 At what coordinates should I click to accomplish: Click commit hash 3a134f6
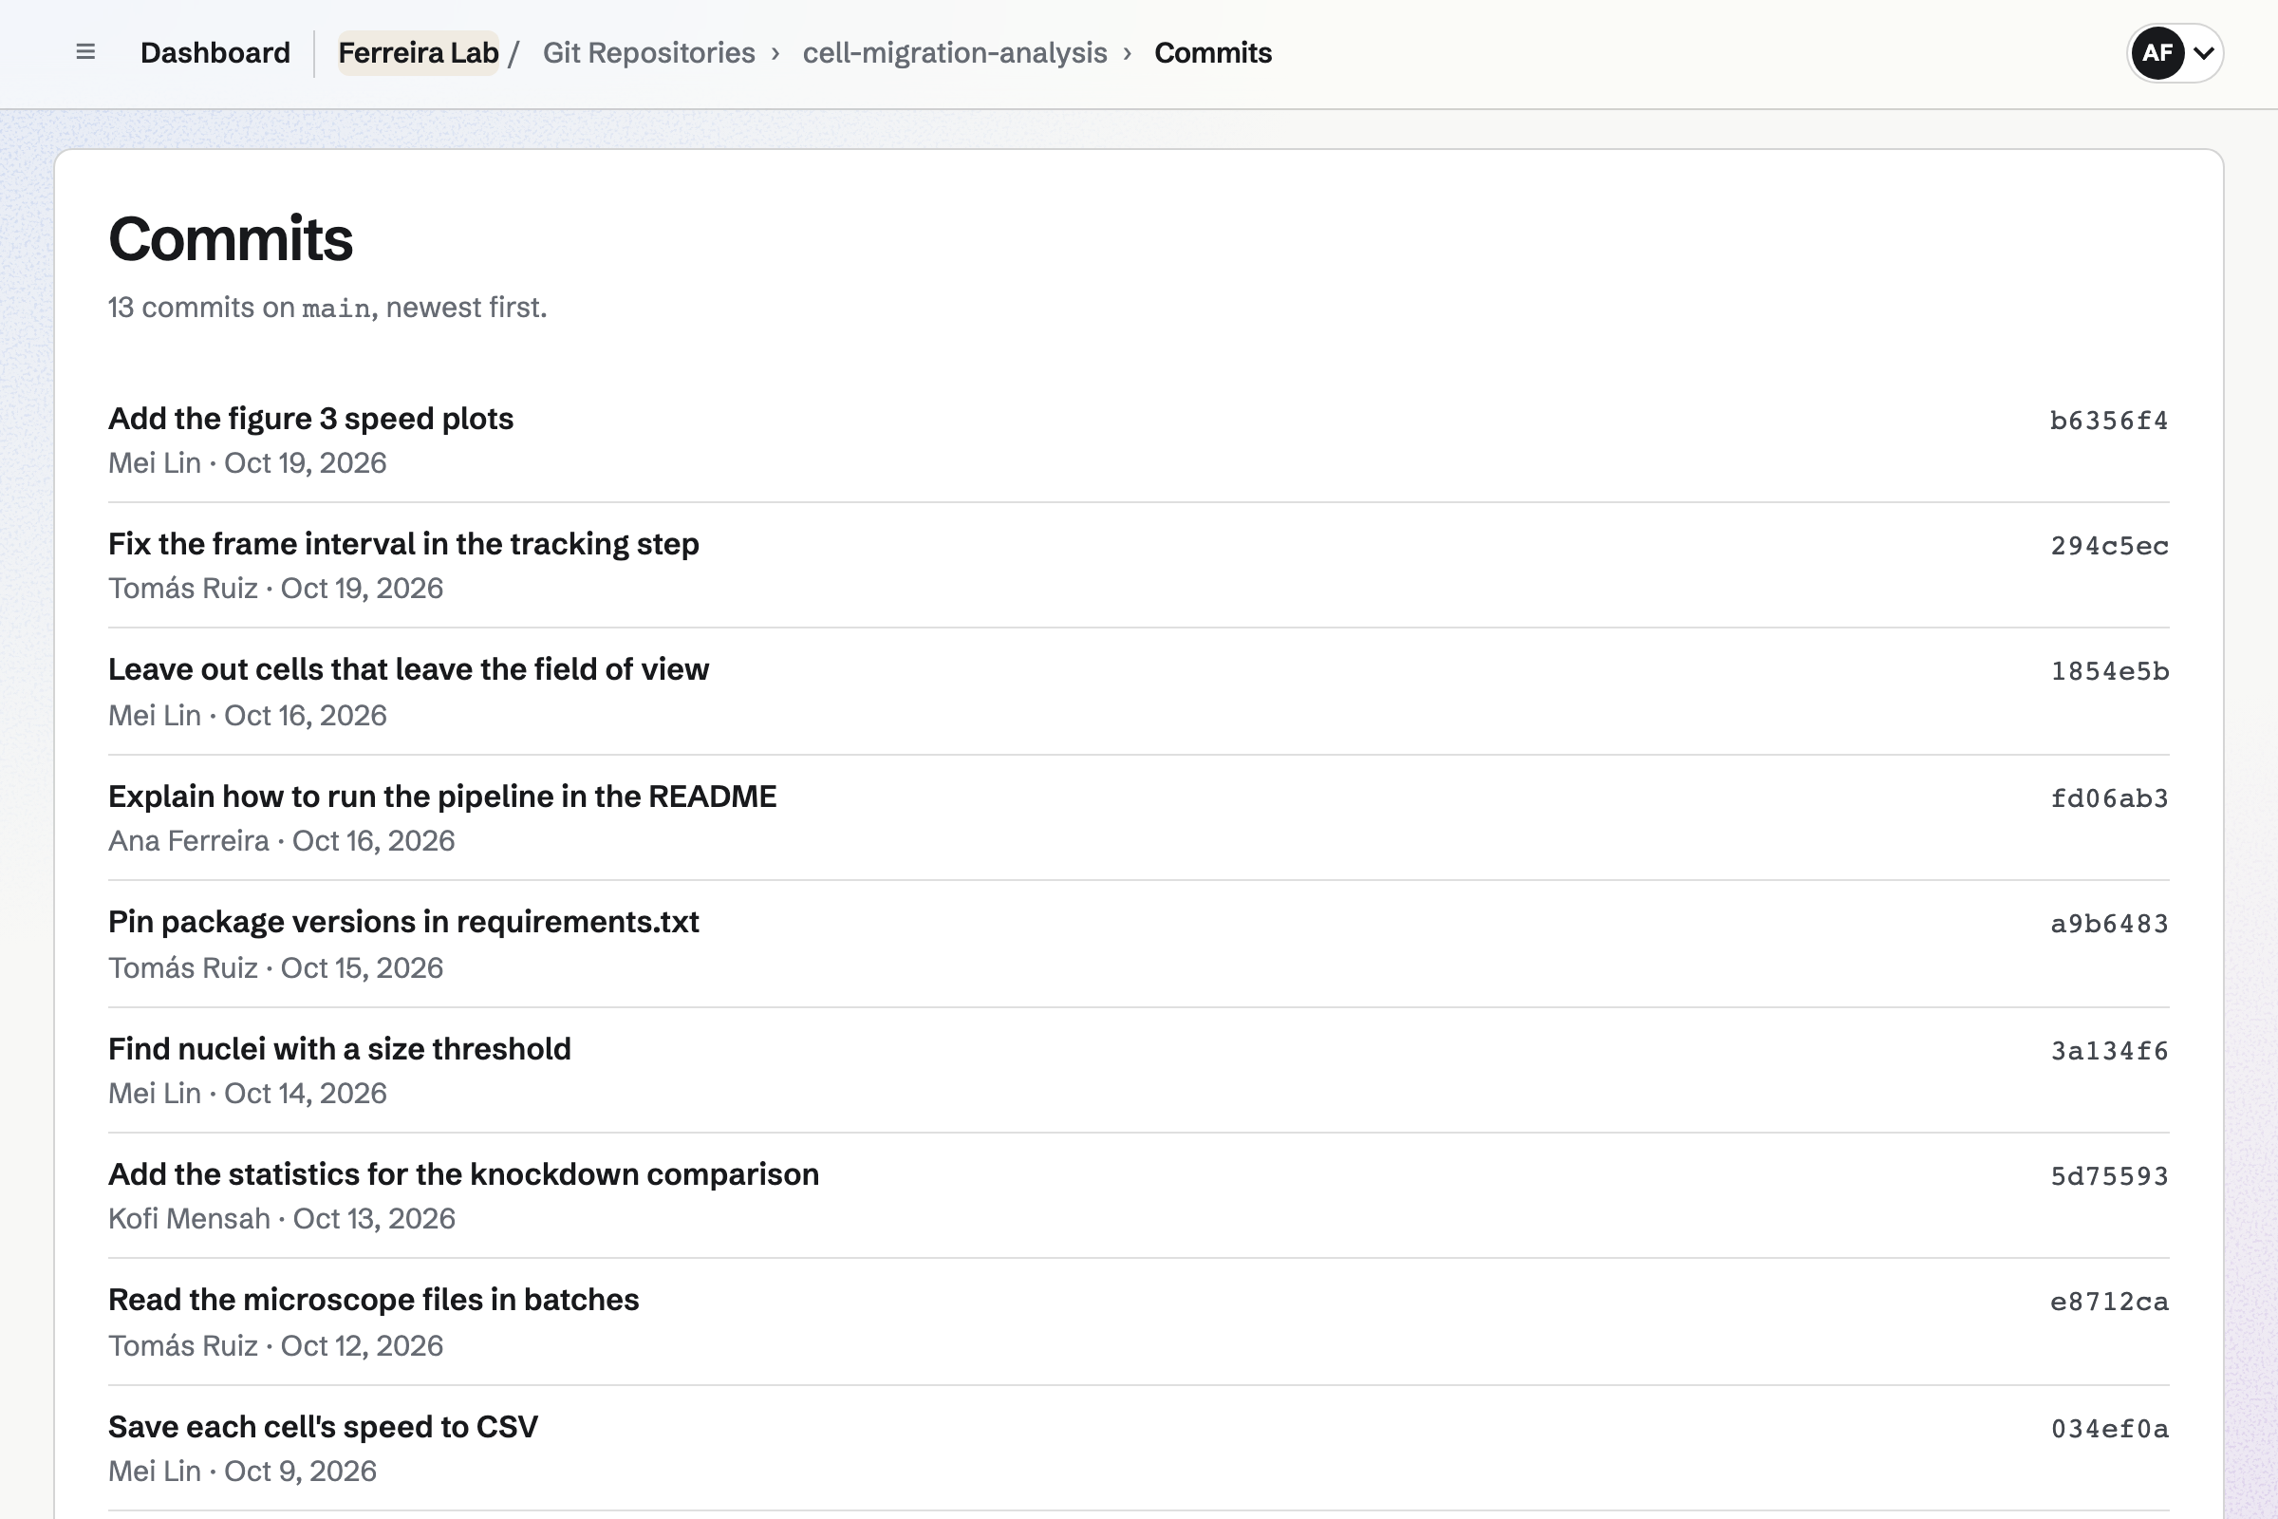[x=2108, y=1050]
